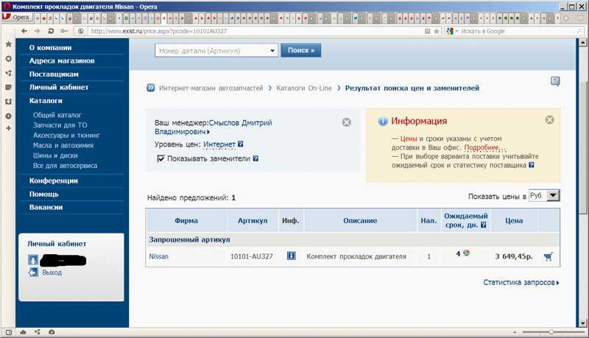Screen dimensions: 589x338
Task: Toggle the 'Показывать заменители' checkbox
Action: 161,158
